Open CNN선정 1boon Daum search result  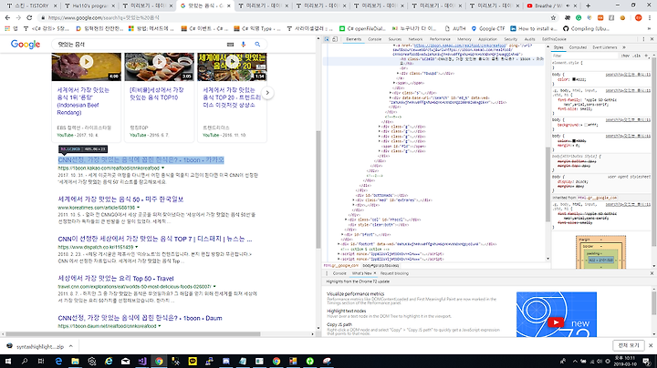tap(140, 318)
